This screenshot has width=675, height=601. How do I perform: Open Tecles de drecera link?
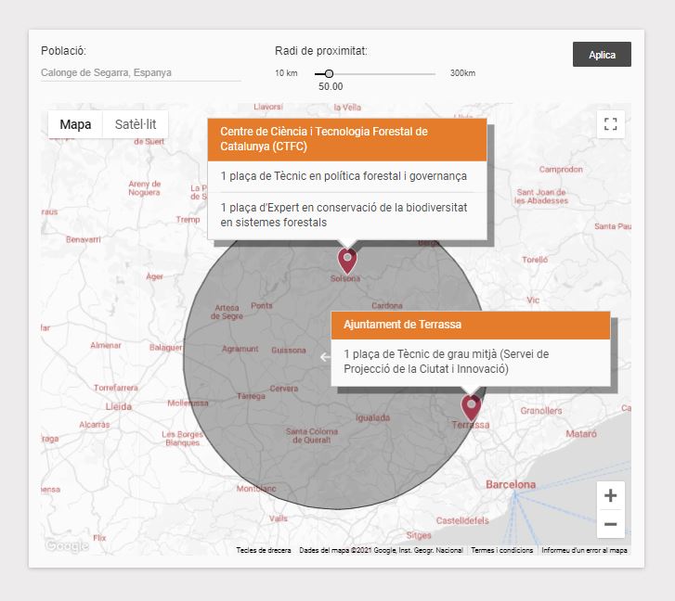[264, 550]
